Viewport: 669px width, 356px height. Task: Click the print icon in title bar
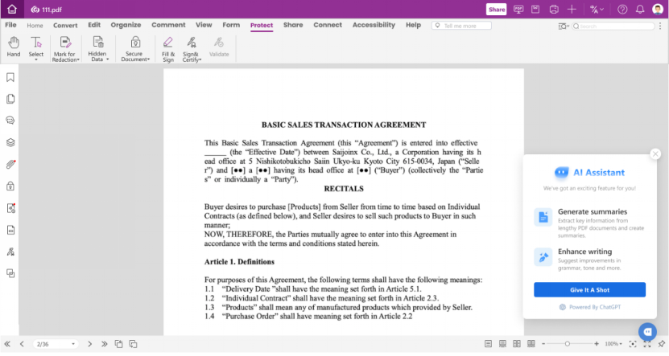554,10
